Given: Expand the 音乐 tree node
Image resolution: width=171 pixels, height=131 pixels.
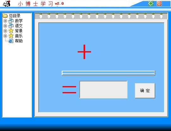Looking at the screenshot, I should click(5, 36).
